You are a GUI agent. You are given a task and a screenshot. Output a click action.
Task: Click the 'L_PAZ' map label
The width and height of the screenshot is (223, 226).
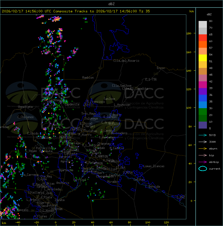[x=181, y=197]
